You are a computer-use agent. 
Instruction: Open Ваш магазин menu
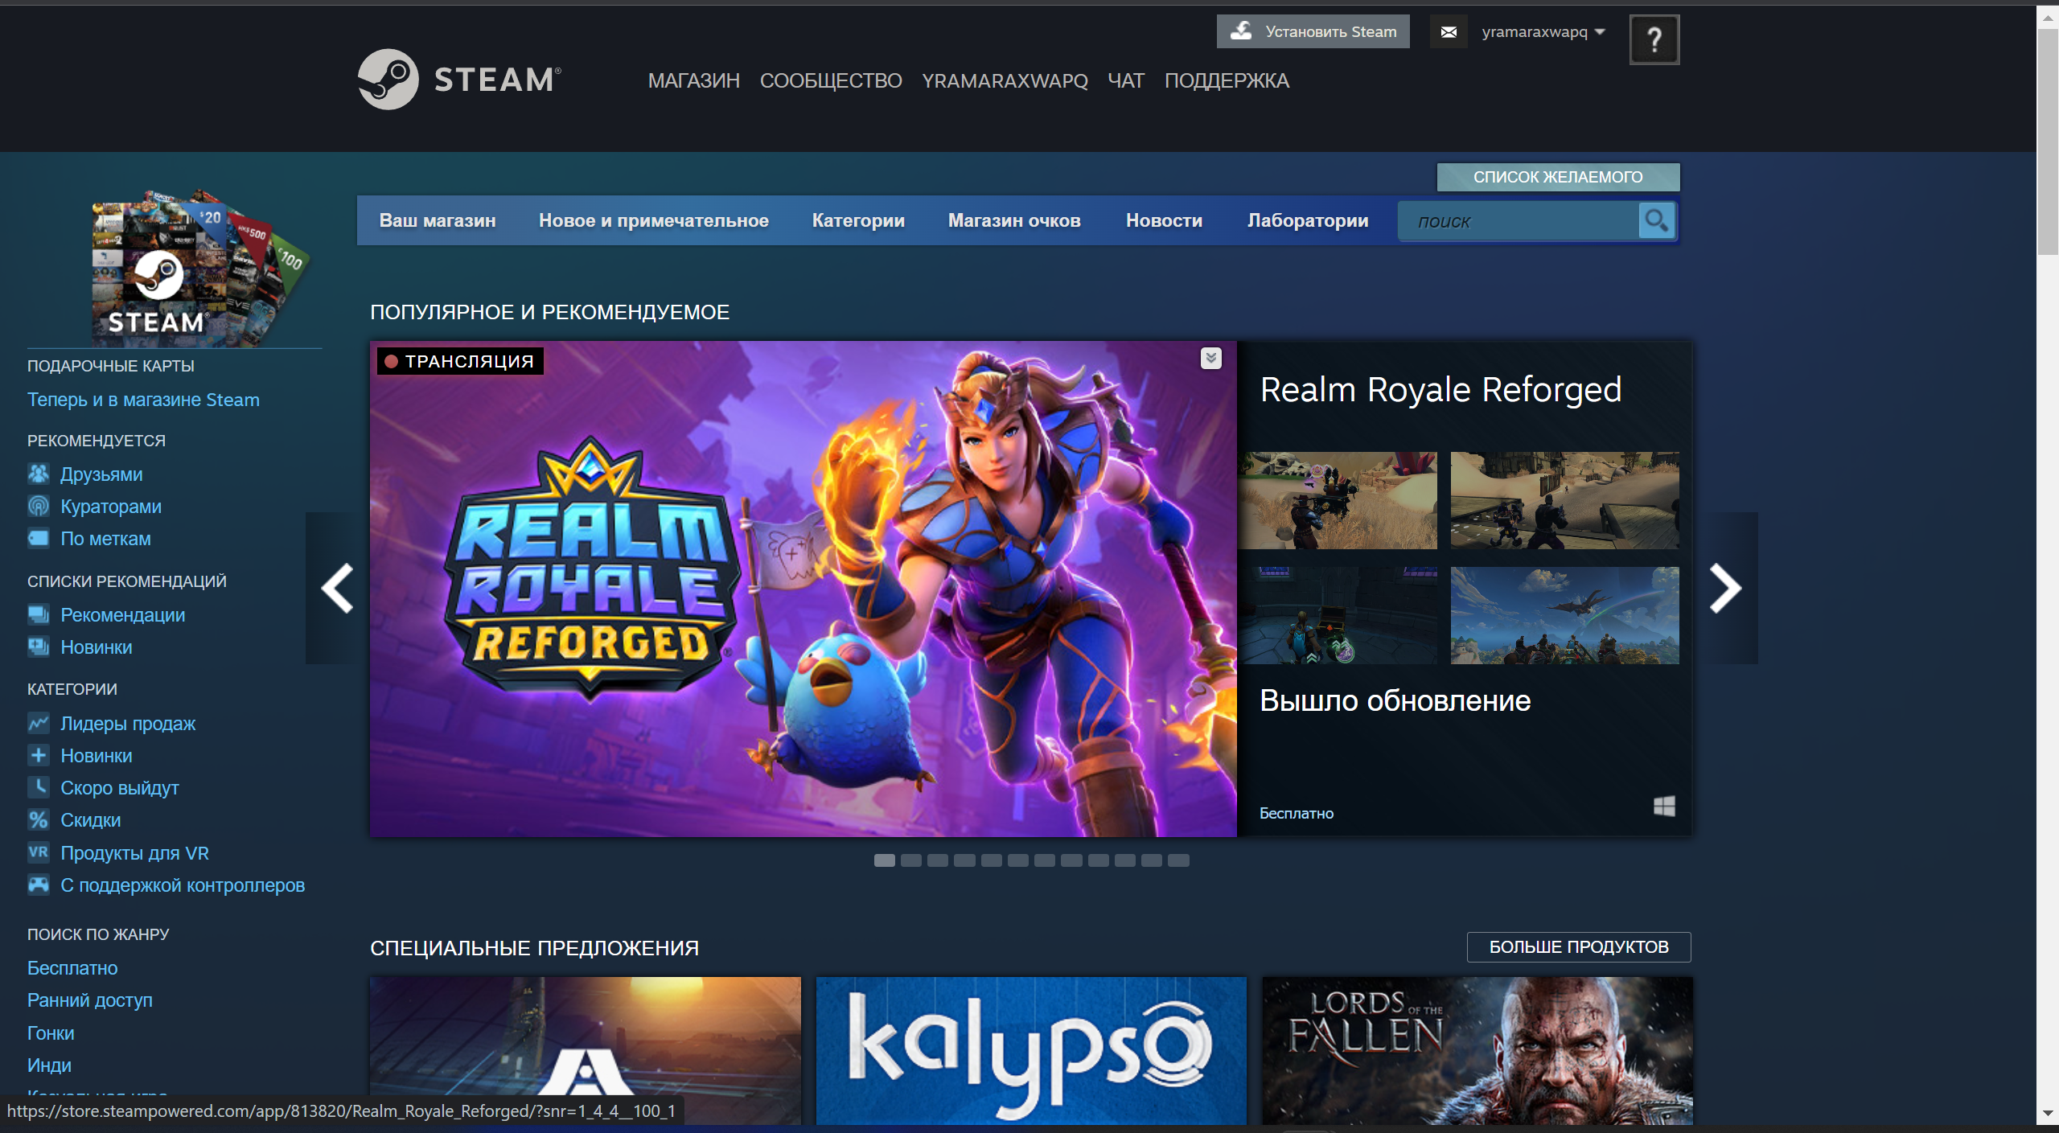tap(438, 220)
